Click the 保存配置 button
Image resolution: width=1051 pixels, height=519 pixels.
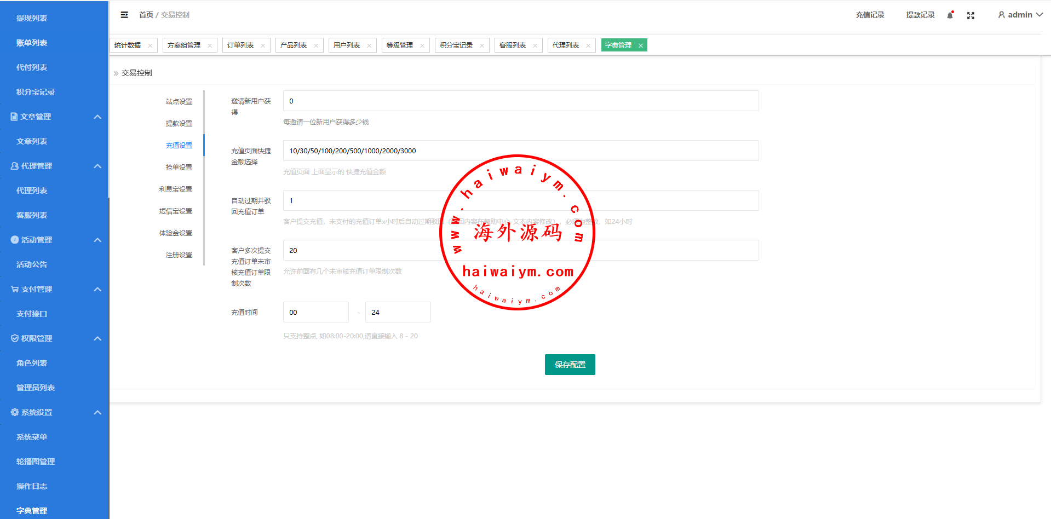pyautogui.click(x=570, y=365)
